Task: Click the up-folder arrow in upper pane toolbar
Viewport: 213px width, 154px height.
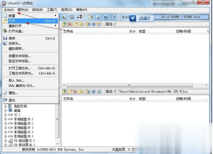Action: click(64, 24)
